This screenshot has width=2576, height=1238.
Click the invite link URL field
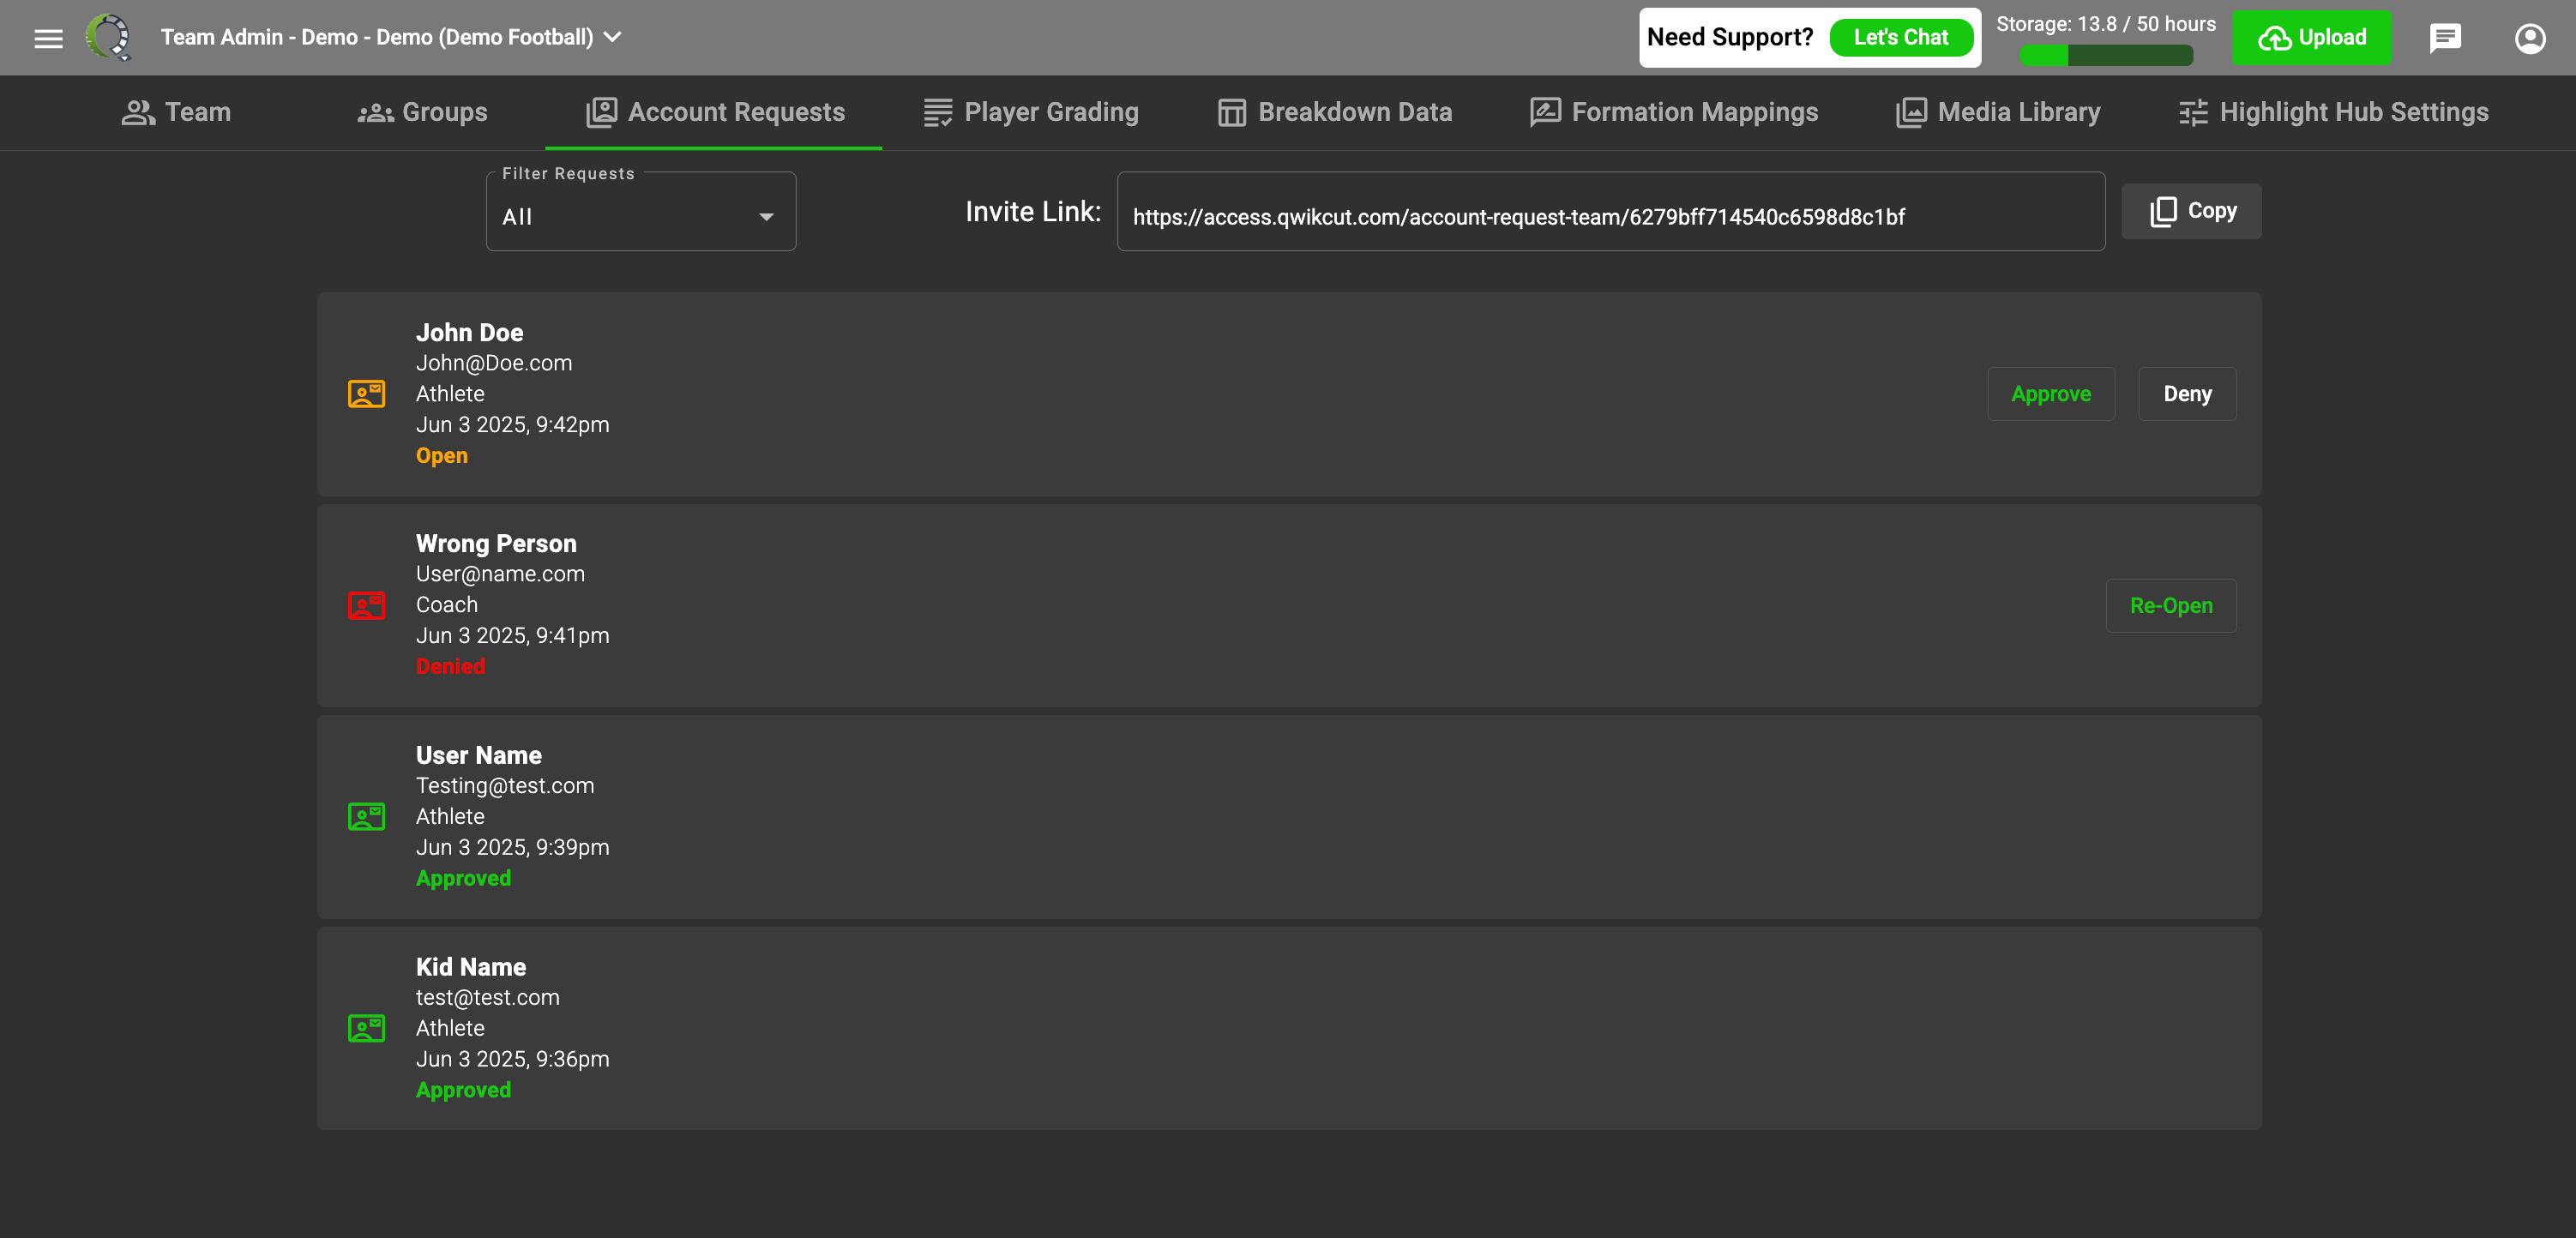click(x=1610, y=211)
